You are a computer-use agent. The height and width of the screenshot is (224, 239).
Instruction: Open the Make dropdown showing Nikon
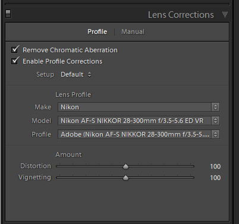tap(139, 107)
